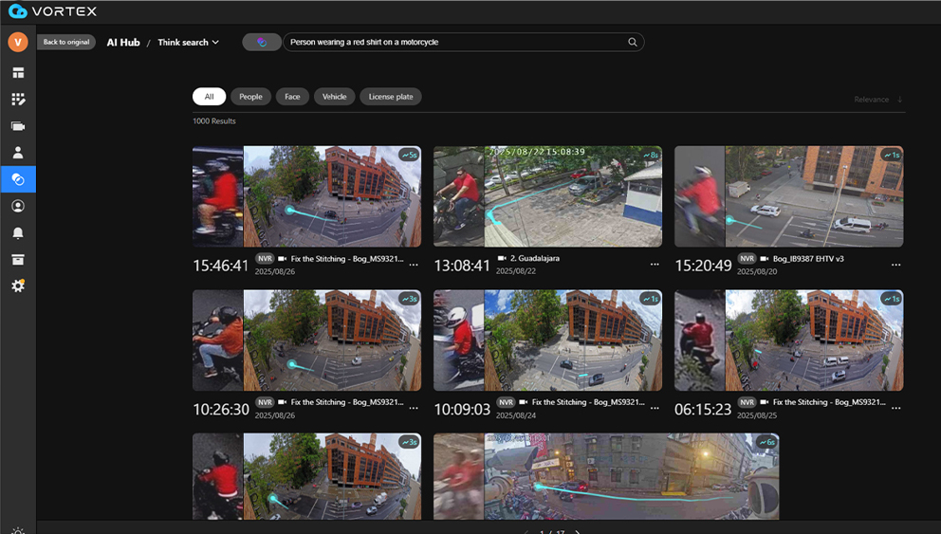The height and width of the screenshot is (534, 941).
Task: Open the Relevance sort dropdown
Action: [872, 100]
